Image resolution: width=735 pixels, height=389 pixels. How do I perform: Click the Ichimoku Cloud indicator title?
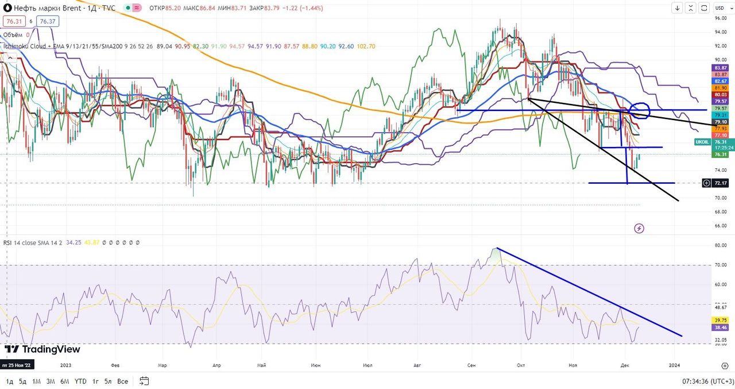coord(33,46)
